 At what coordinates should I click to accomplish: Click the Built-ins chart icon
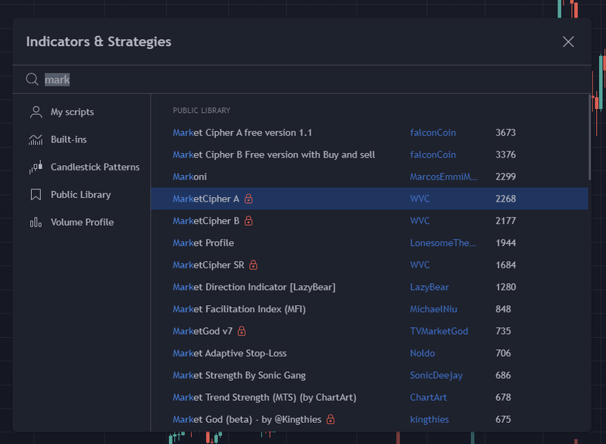(x=36, y=139)
